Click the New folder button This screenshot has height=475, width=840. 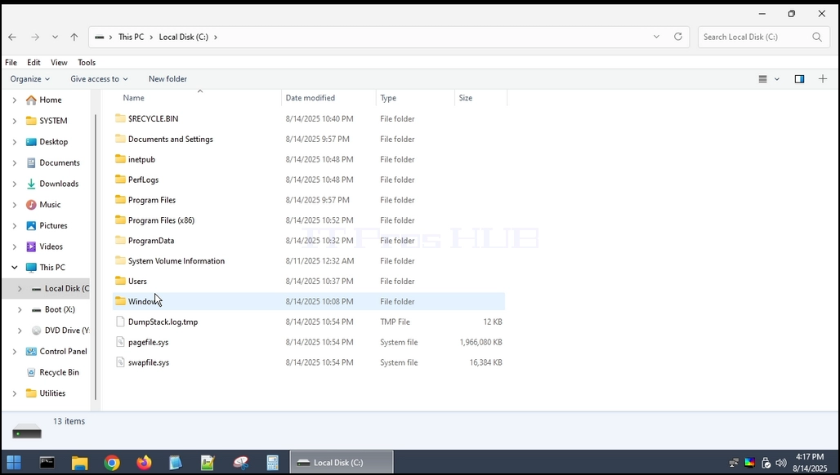pos(168,78)
